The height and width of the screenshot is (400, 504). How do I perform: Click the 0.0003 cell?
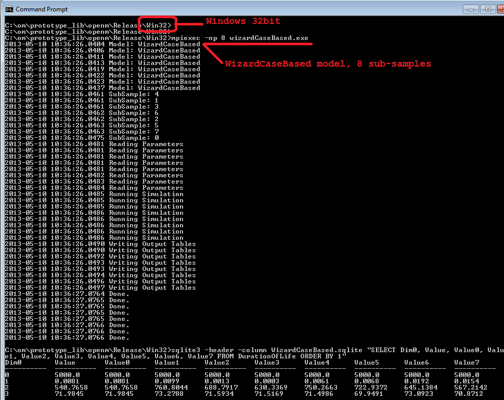click(x=267, y=381)
